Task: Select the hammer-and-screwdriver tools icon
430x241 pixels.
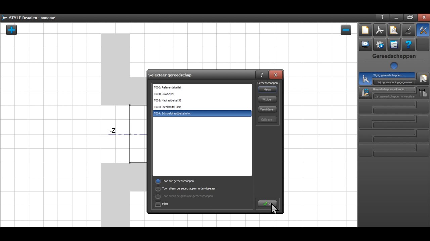Action: (x=423, y=30)
